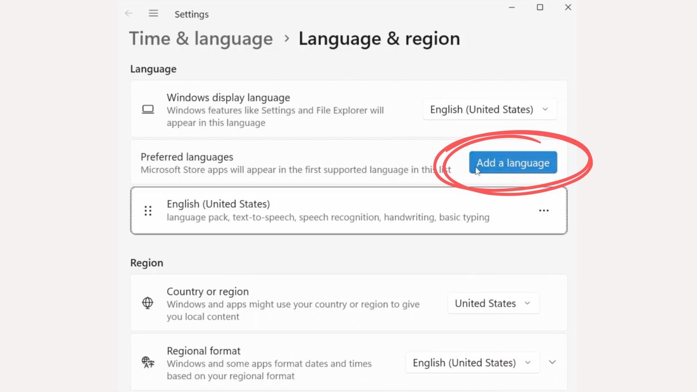697x392 pixels.
Task: Open the hamburger navigation menu
Action: [153, 14]
